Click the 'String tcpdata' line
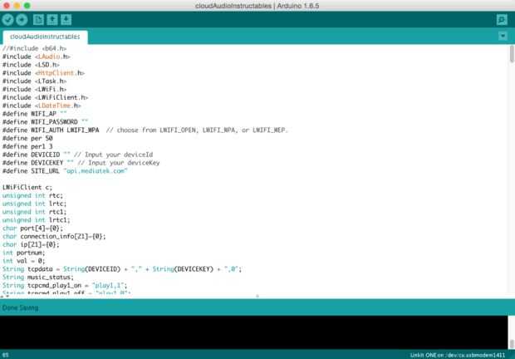 [x=122, y=269]
